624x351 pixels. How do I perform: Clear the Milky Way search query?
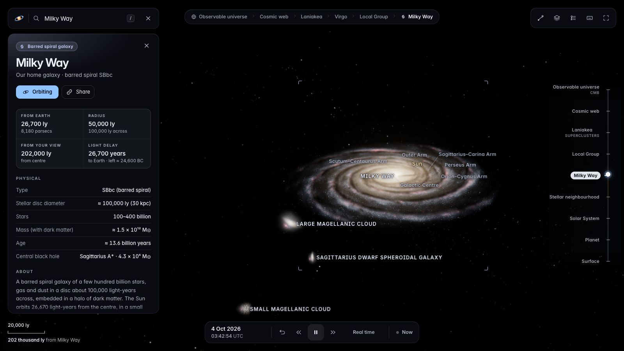tap(148, 18)
